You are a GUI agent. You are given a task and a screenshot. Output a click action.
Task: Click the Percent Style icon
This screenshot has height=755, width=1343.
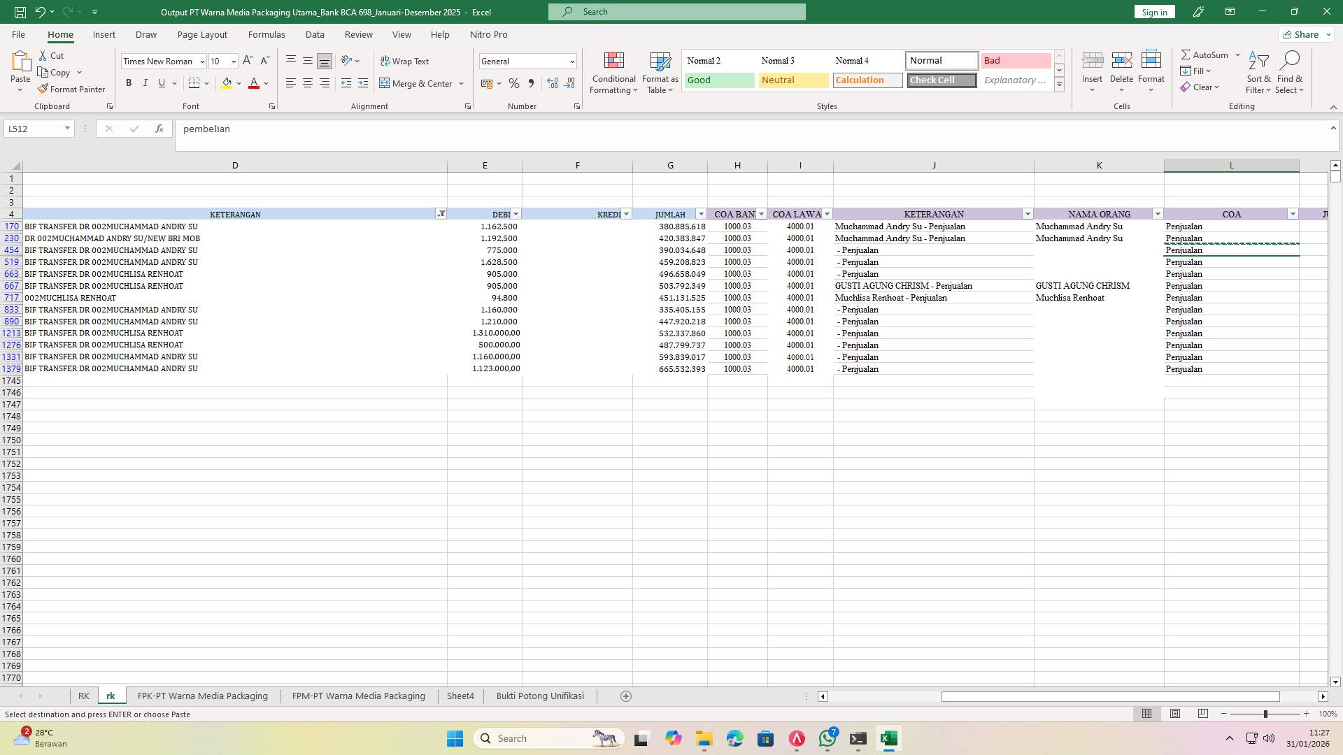coord(514,83)
